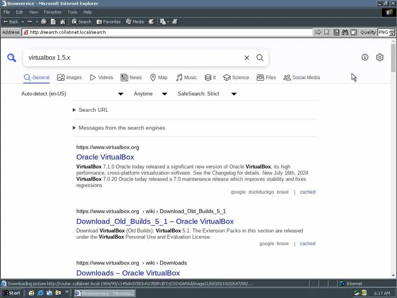Viewport: 397px width, 298px height.
Task: Switch to the Files tab
Action: (266, 78)
